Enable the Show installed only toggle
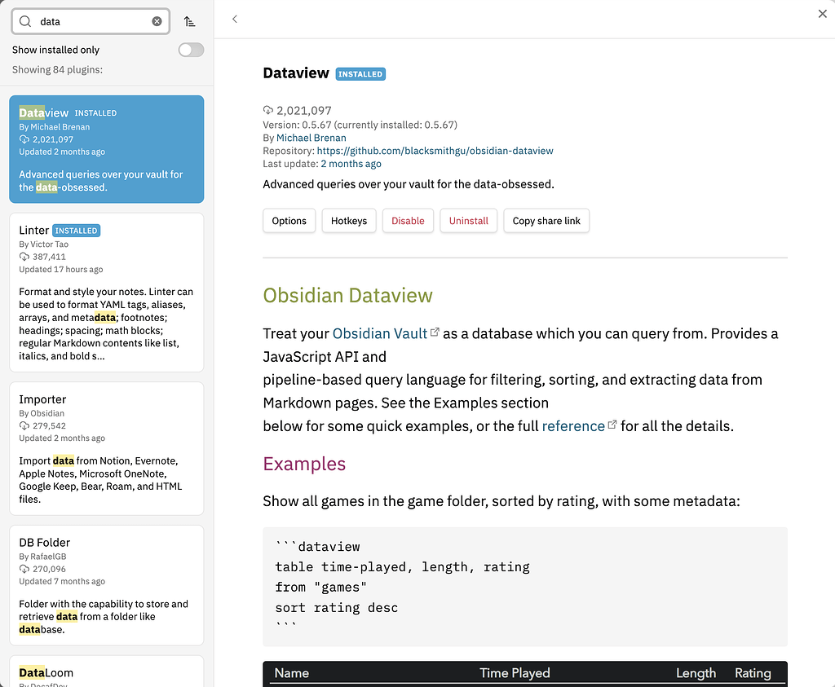835x687 pixels. tap(190, 50)
